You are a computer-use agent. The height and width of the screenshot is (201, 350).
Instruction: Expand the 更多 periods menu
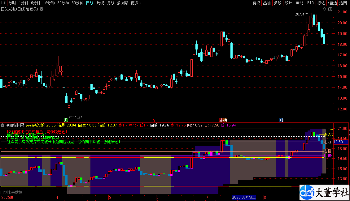point(136,3)
